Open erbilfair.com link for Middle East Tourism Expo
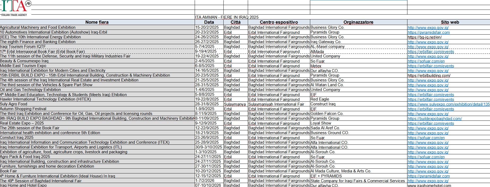 click(431, 66)
